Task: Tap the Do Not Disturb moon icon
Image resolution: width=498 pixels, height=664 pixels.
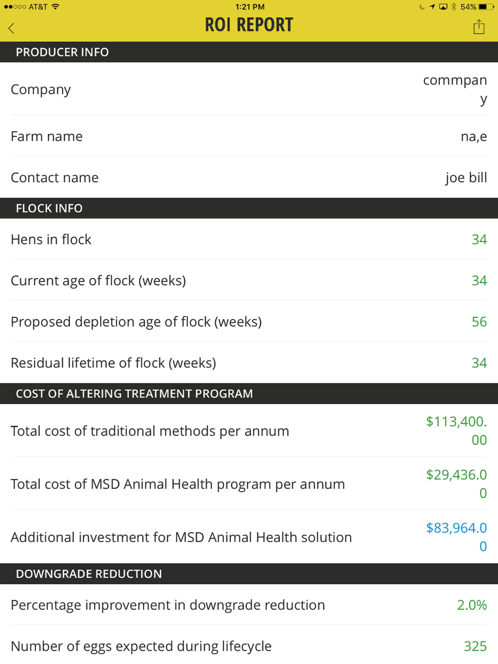Action: (x=422, y=6)
